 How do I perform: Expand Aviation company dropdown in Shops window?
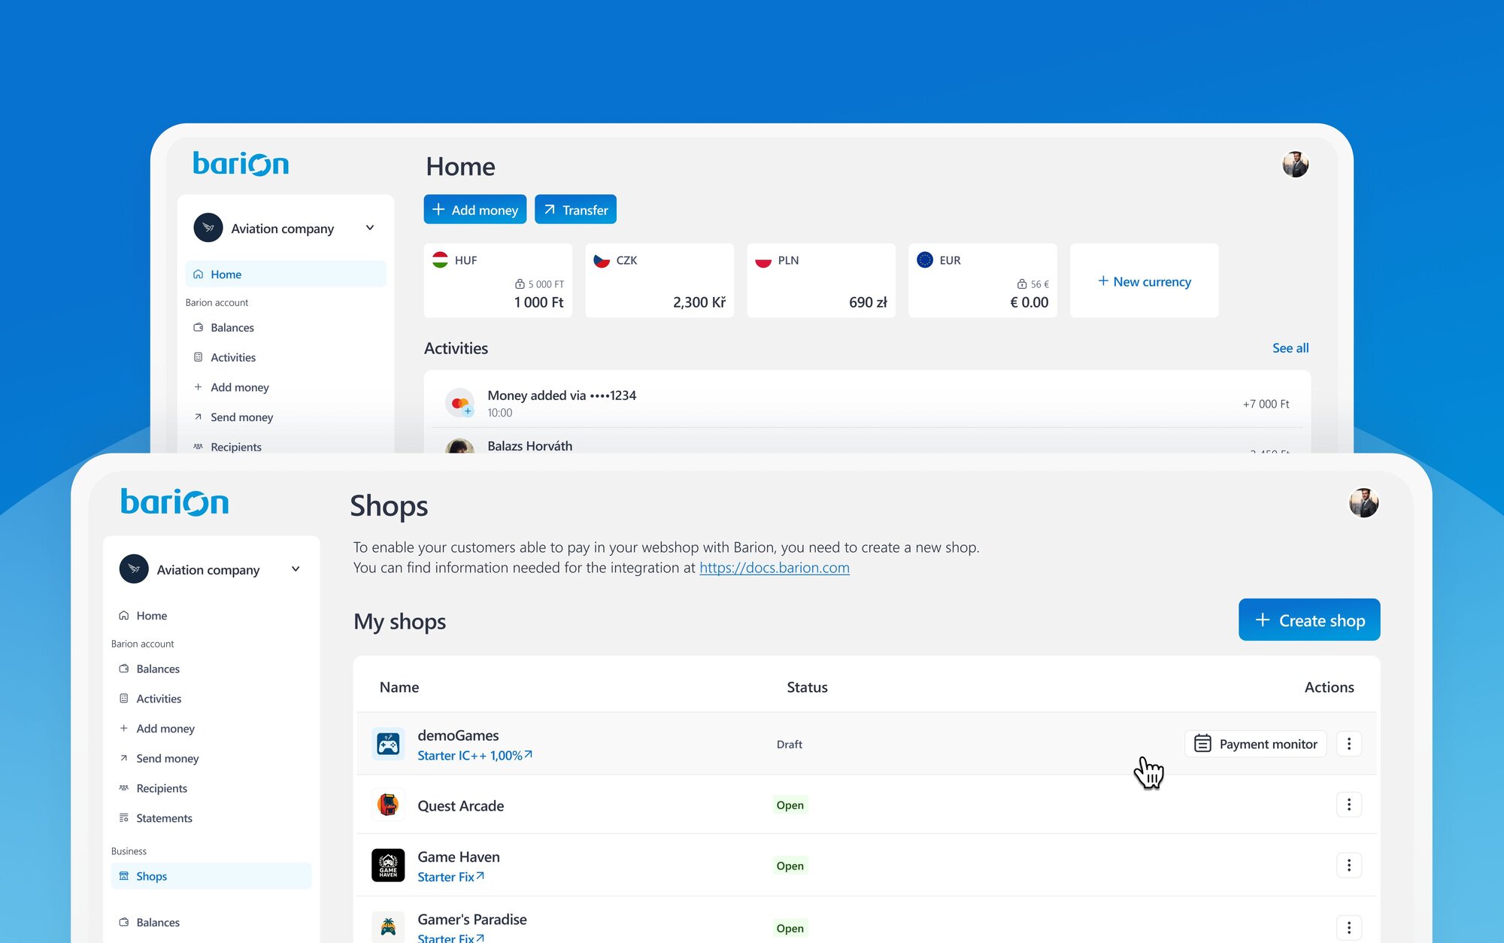pyautogui.click(x=296, y=569)
